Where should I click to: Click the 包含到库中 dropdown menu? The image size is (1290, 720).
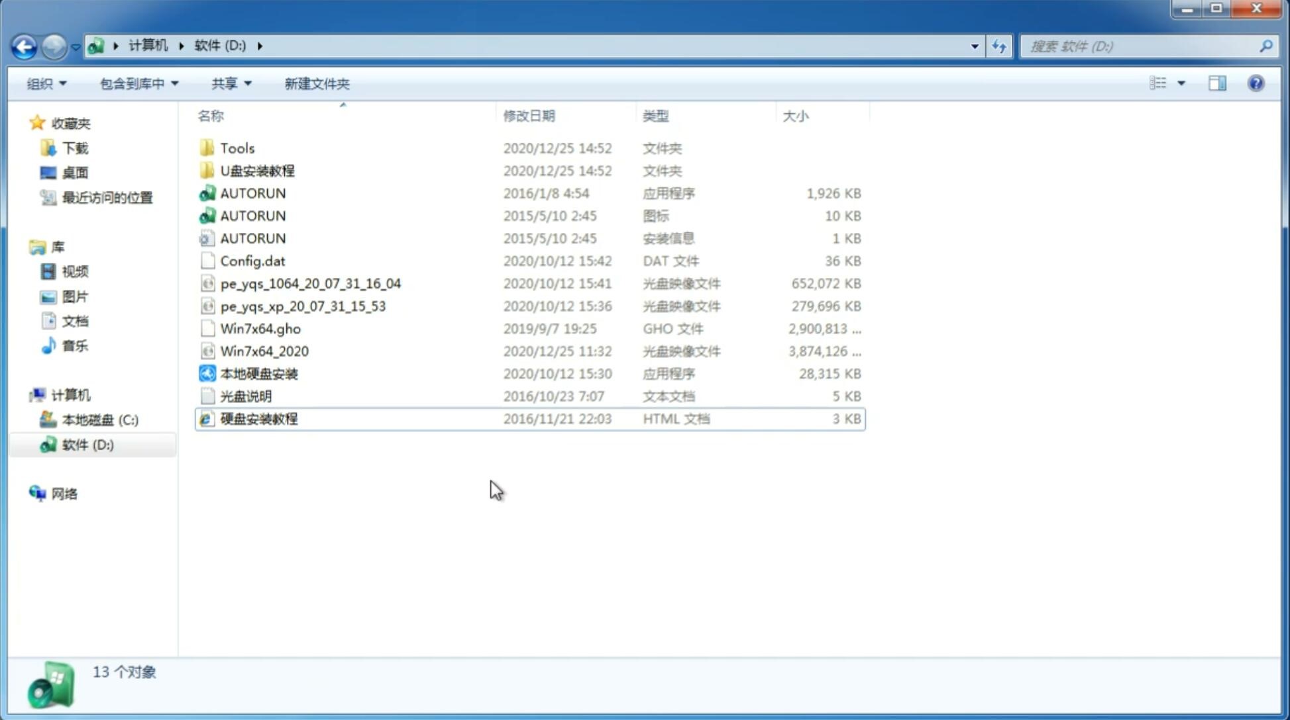(136, 83)
